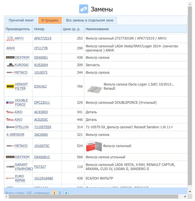Select the text Фильтр салона угольный
The image size is (195, 201).
[x=105, y=157]
